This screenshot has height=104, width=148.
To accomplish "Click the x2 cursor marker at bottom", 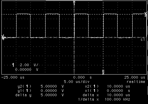I will 103,72.
